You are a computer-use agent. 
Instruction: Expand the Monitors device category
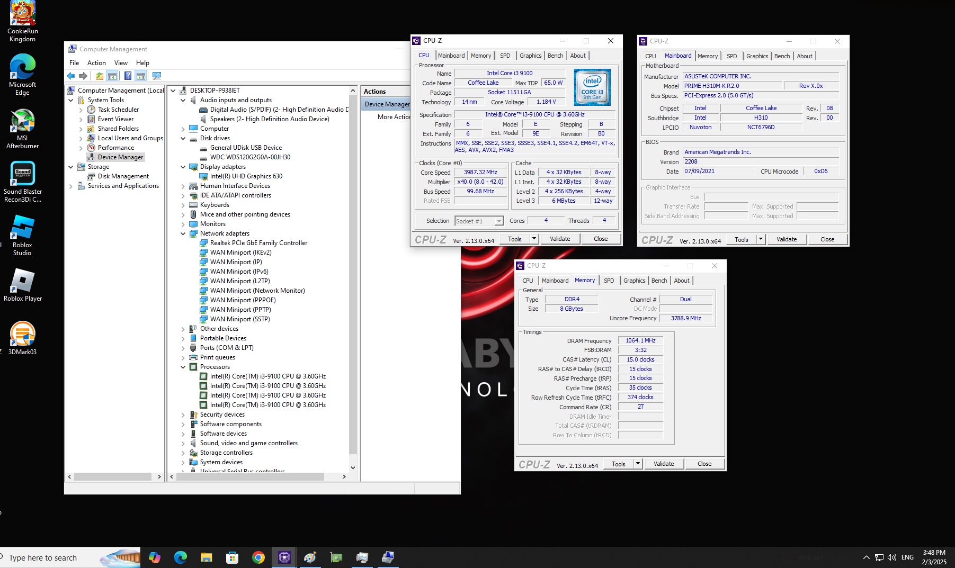tap(183, 224)
